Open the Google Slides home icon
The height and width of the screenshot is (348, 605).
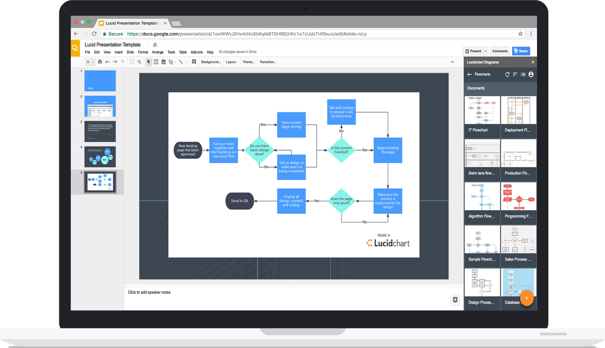click(75, 48)
